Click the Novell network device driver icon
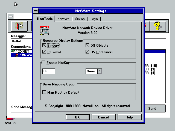 point(45,31)
